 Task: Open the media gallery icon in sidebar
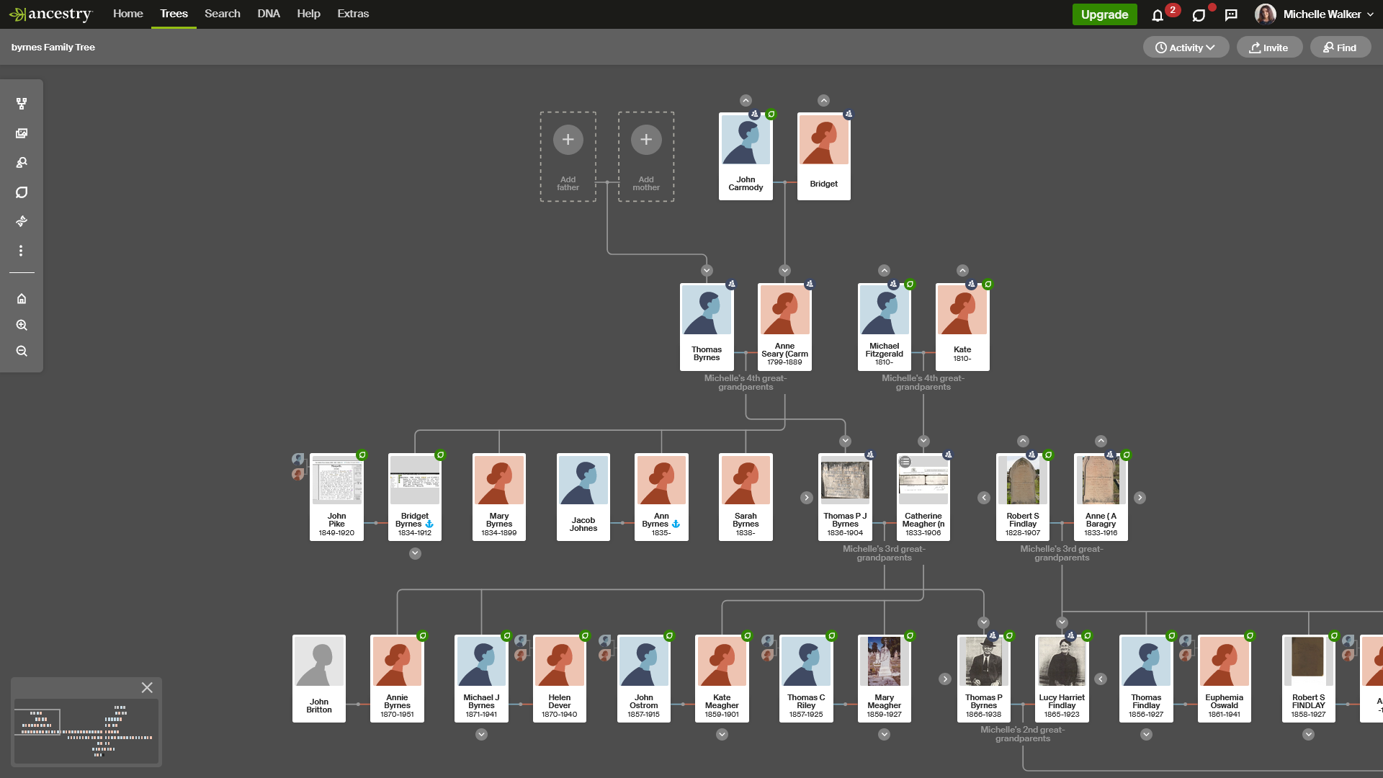pyautogui.click(x=22, y=133)
